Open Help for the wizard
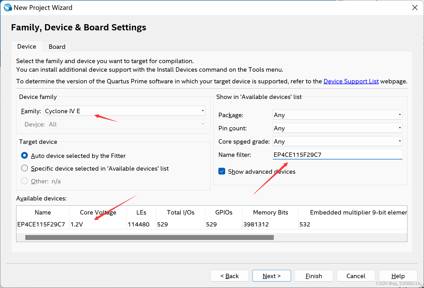424x288 pixels. (x=398, y=276)
